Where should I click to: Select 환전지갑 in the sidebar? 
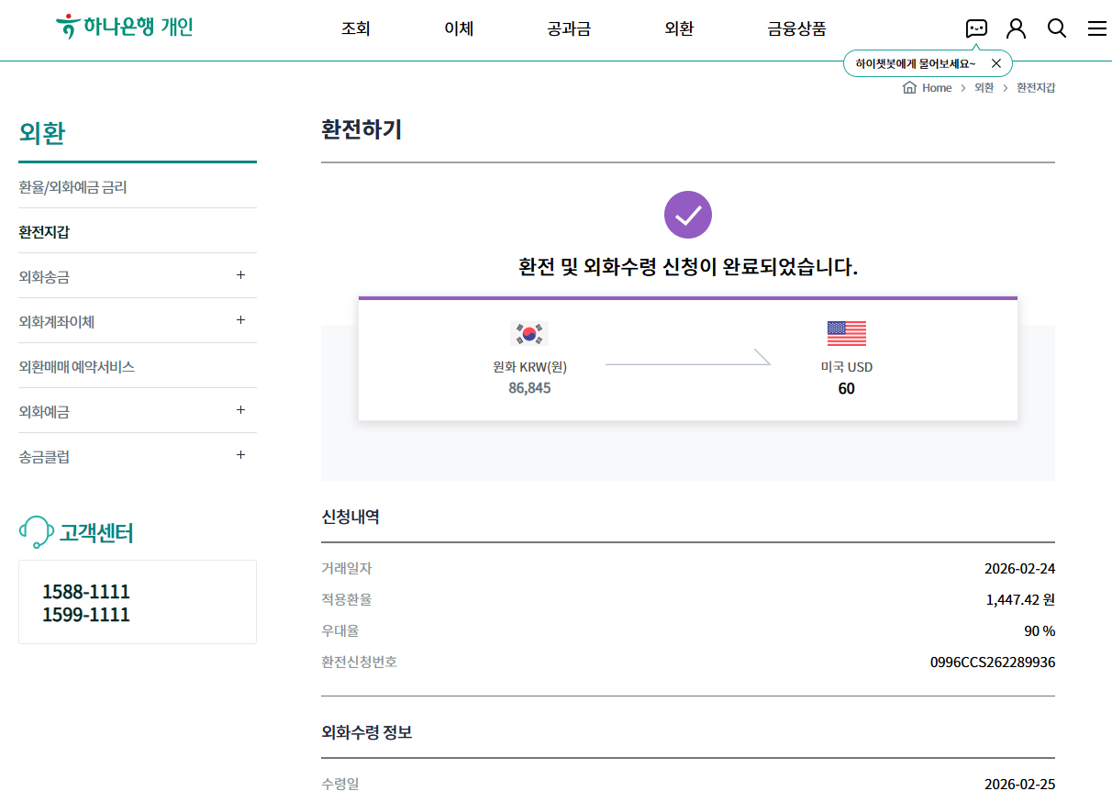tap(44, 232)
